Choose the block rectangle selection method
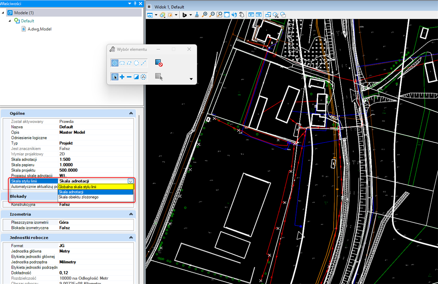This screenshot has height=284, width=438. 122,63
